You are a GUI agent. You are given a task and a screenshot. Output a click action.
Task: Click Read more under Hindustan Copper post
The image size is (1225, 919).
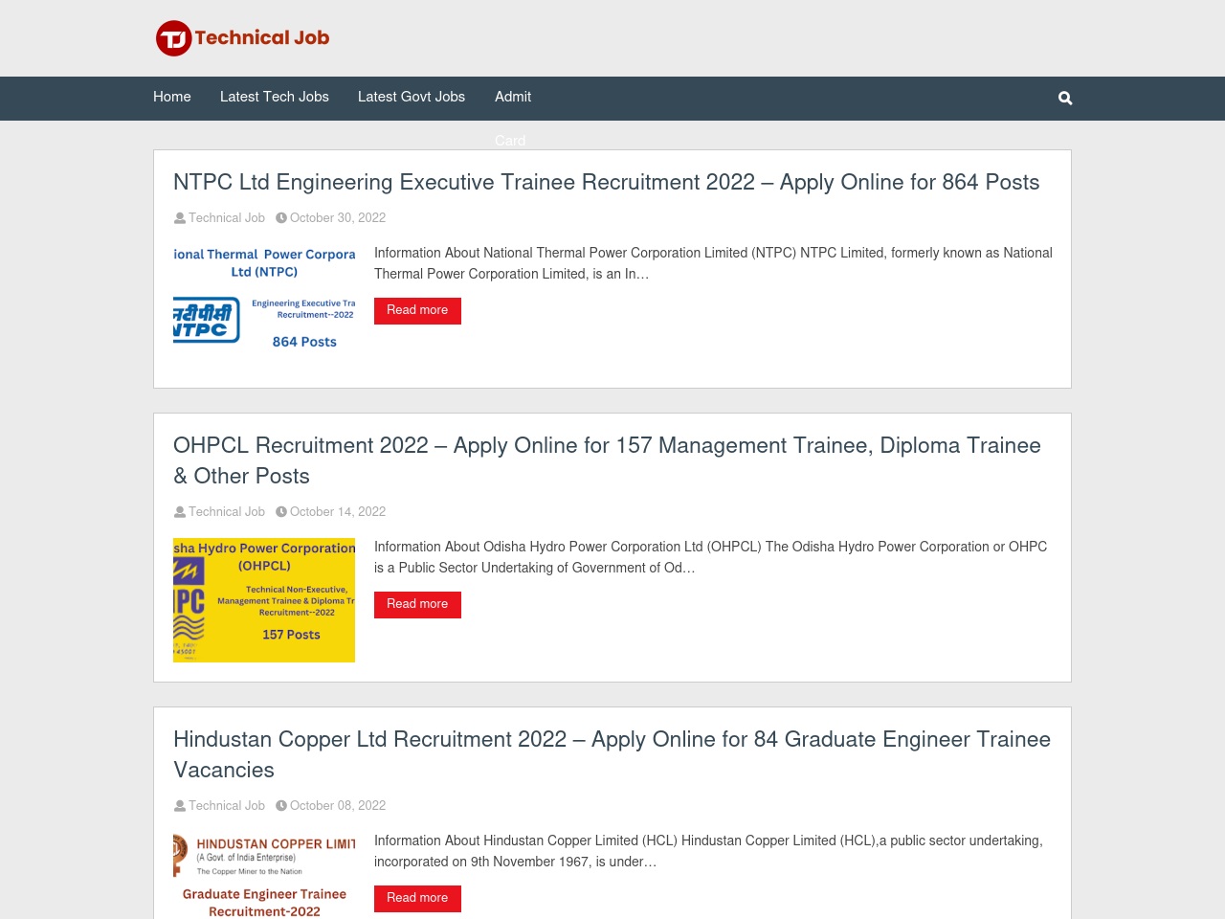point(417,898)
